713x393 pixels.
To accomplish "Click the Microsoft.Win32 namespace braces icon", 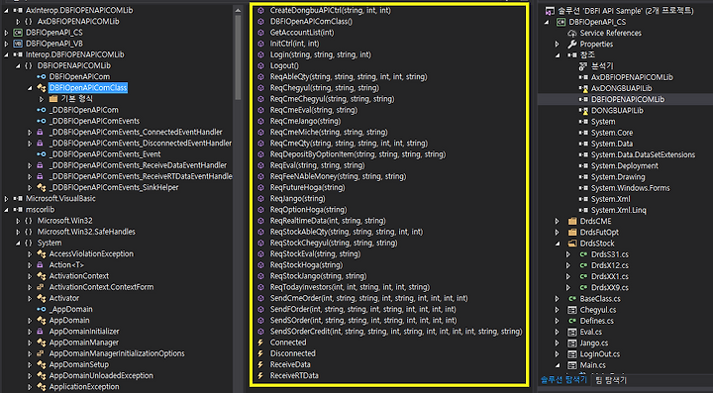I will pyautogui.click(x=29, y=221).
